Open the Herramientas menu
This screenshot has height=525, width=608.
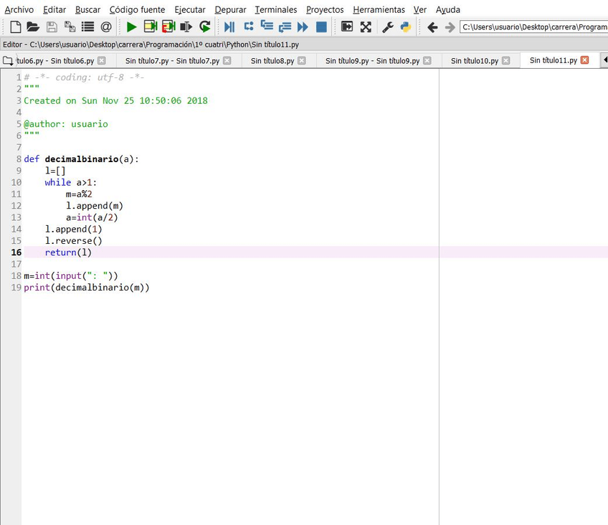tap(379, 10)
